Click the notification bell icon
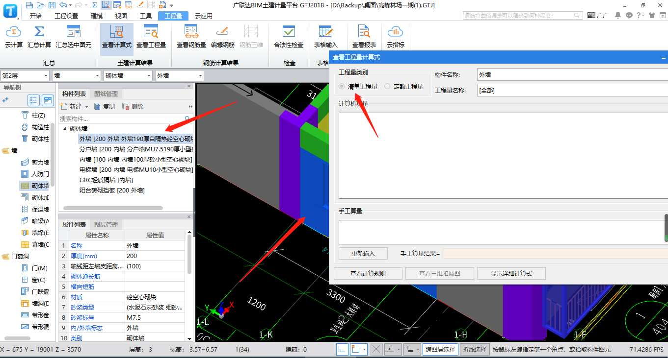 point(618,15)
